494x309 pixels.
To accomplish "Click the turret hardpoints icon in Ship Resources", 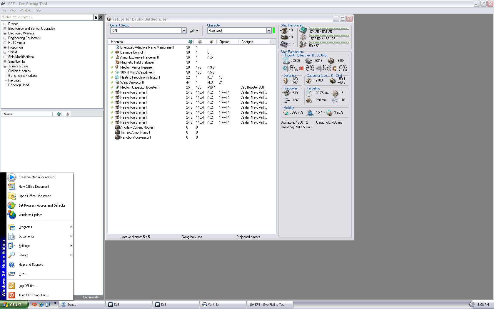I will [x=284, y=30].
